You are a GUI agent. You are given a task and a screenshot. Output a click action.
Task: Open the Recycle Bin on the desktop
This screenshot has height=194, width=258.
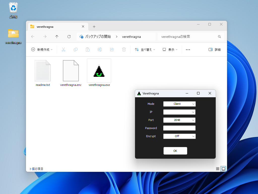pyautogui.click(x=13, y=8)
